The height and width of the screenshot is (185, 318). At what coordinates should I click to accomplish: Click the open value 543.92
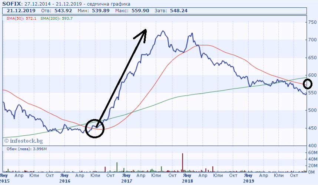(63, 11)
